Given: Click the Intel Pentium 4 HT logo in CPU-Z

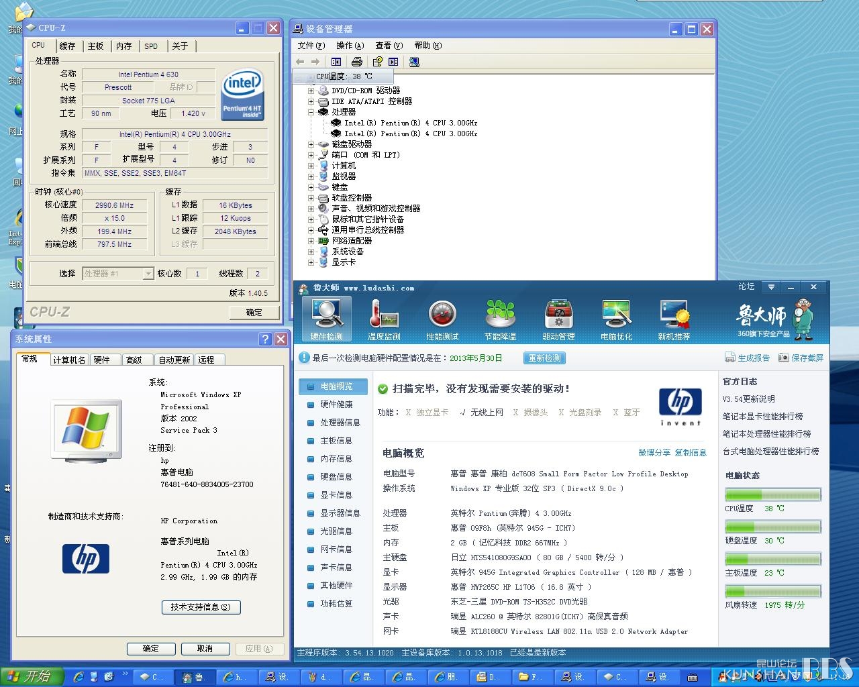Looking at the screenshot, I should click(x=242, y=94).
